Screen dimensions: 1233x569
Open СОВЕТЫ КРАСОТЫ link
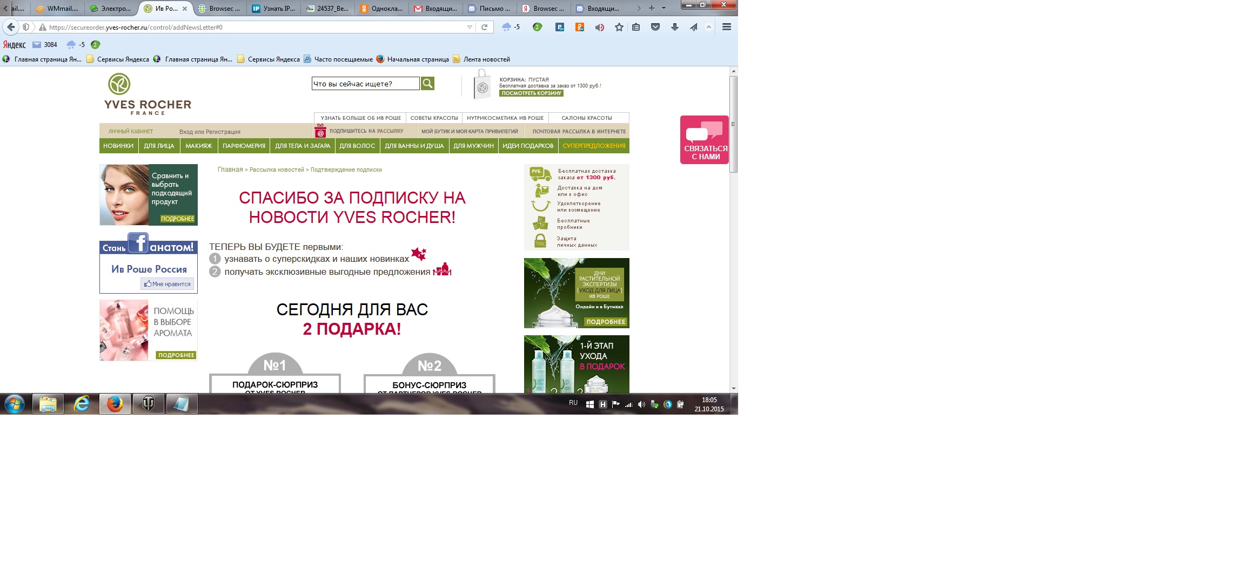(x=434, y=118)
